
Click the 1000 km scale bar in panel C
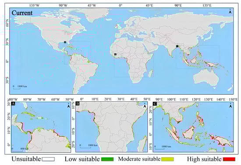point(163,147)
